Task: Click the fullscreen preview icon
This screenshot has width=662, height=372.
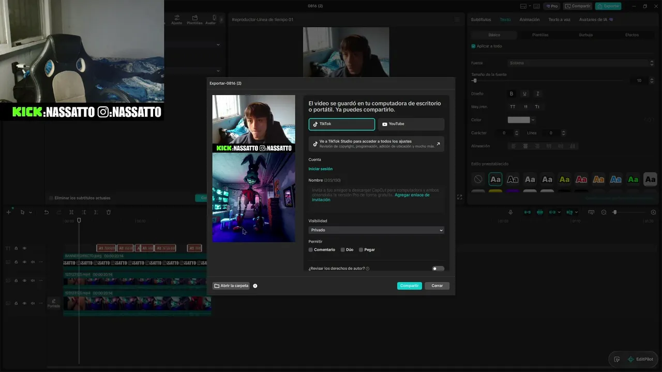Action: click(x=459, y=197)
